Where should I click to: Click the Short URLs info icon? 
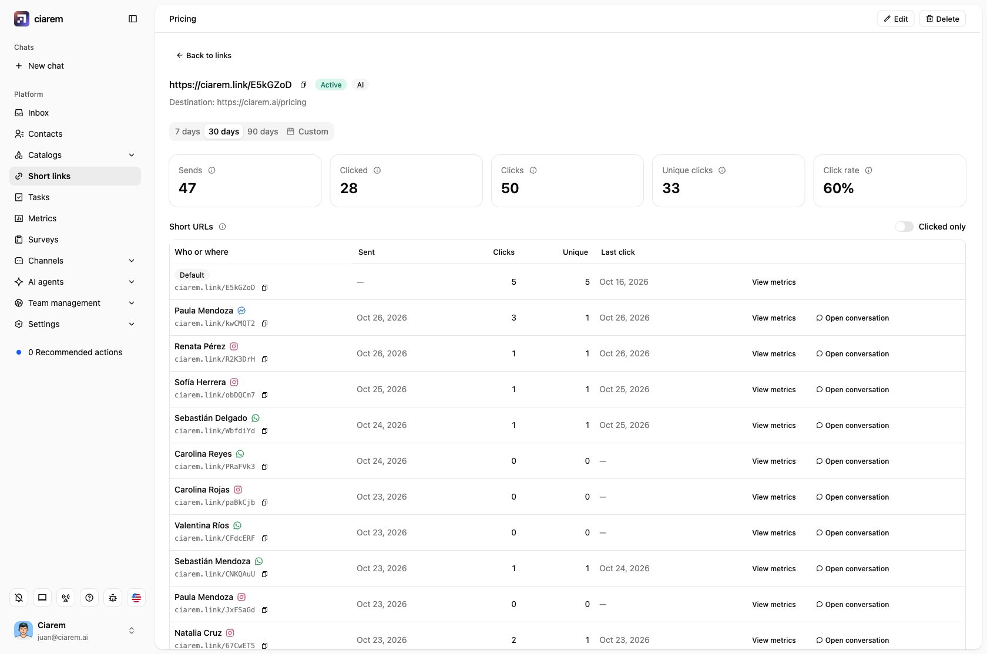(x=222, y=227)
